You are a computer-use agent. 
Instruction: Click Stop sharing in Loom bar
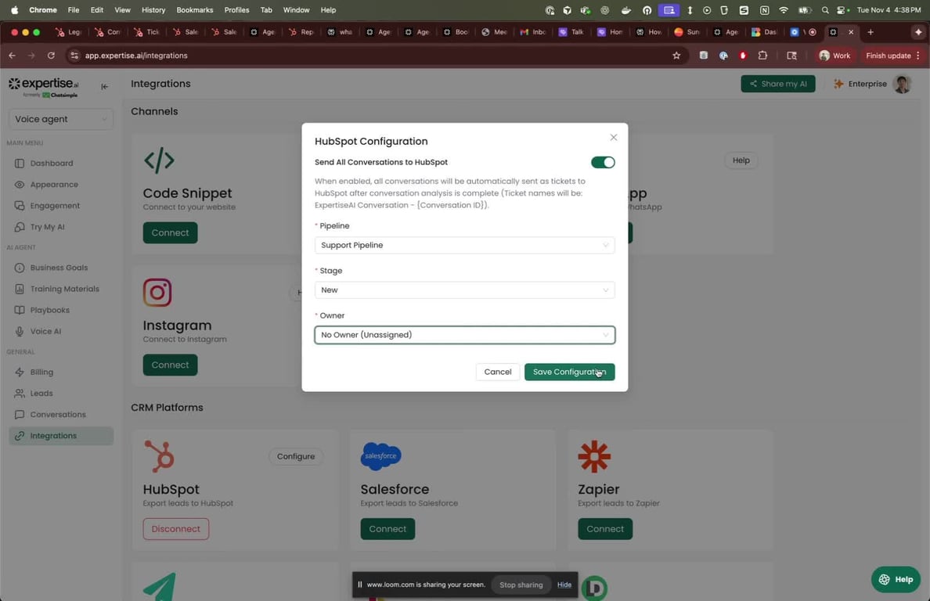[x=521, y=585]
